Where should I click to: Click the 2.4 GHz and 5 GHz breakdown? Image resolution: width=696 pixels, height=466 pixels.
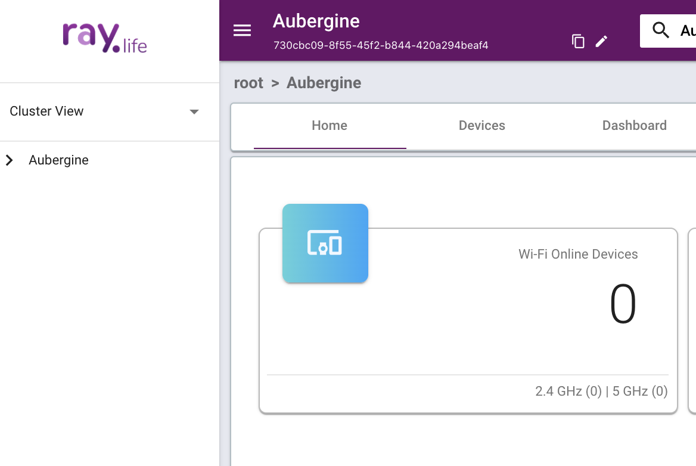pos(601,392)
